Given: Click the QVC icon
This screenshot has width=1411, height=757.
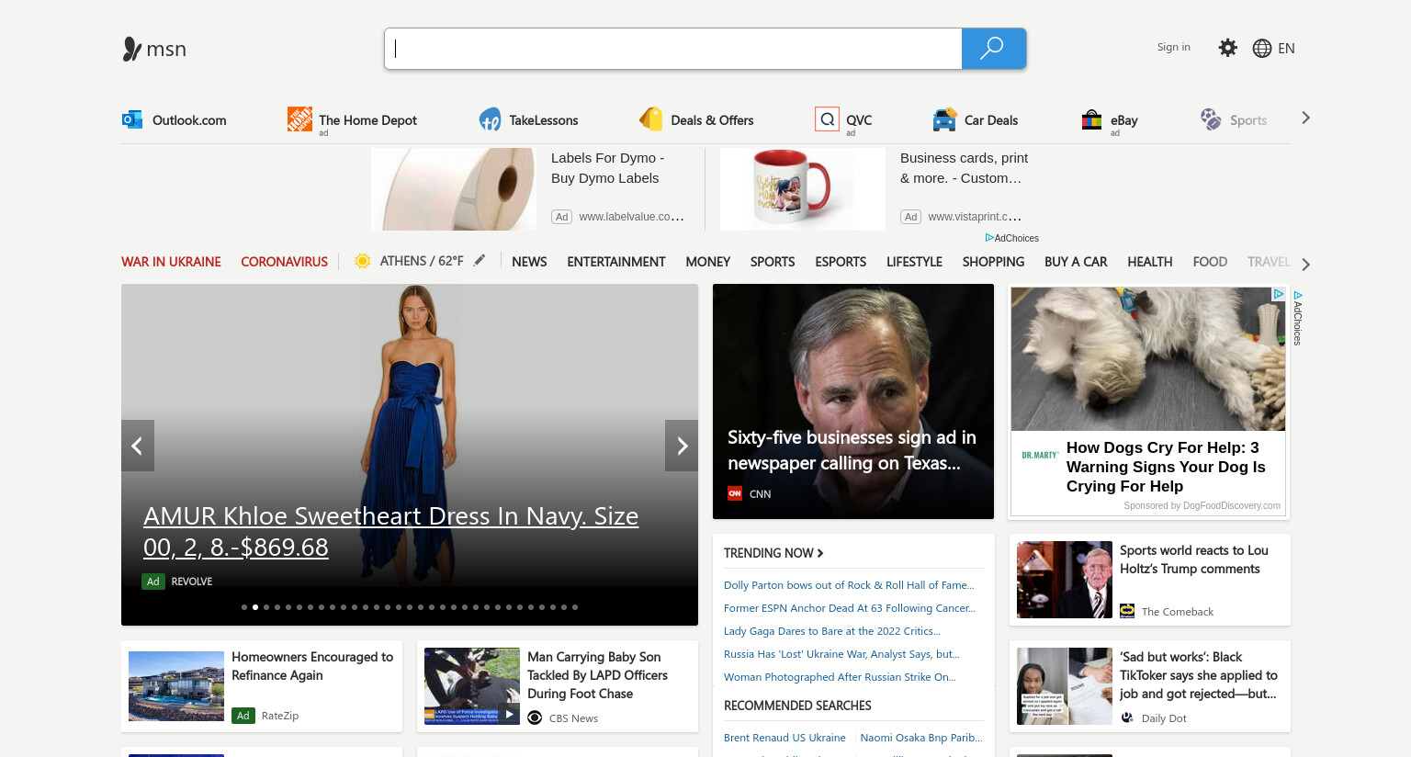Looking at the screenshot, I should point(827,119).
